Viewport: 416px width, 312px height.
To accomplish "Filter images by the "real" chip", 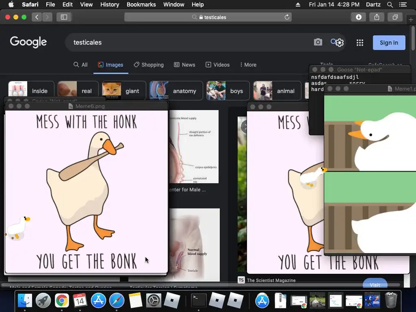I will (78, 91).
